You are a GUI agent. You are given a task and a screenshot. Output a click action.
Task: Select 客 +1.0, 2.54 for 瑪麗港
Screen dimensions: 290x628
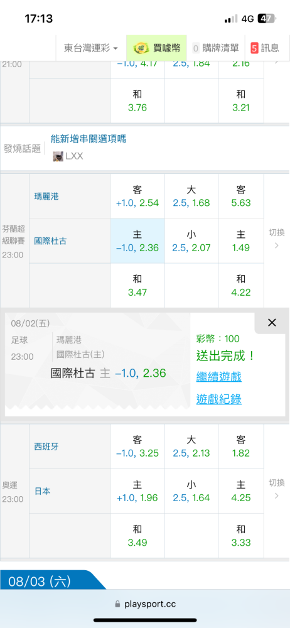point(137,196)
